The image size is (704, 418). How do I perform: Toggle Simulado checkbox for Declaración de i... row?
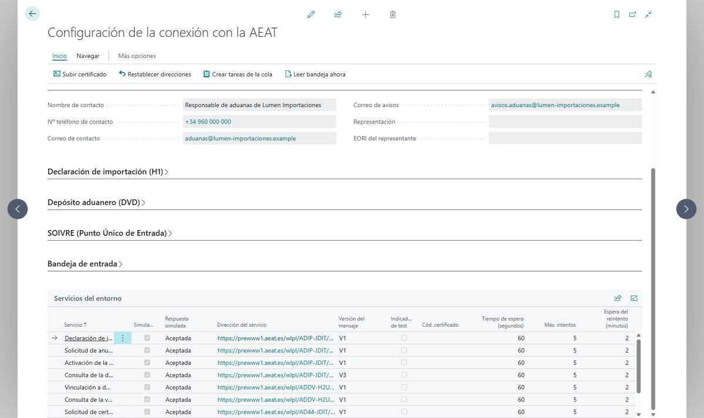point(147,338)
